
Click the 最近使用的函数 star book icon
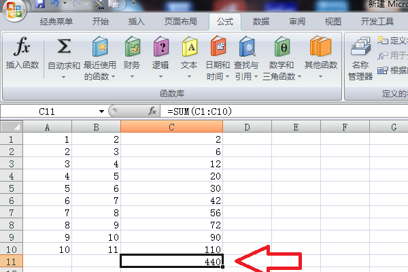click(x=100, y=46)
